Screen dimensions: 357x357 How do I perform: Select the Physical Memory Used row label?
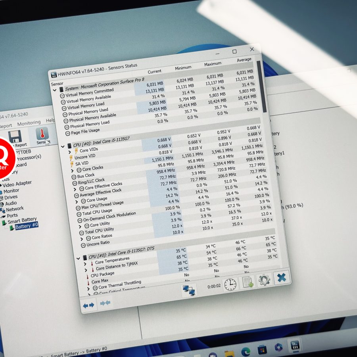88,111
